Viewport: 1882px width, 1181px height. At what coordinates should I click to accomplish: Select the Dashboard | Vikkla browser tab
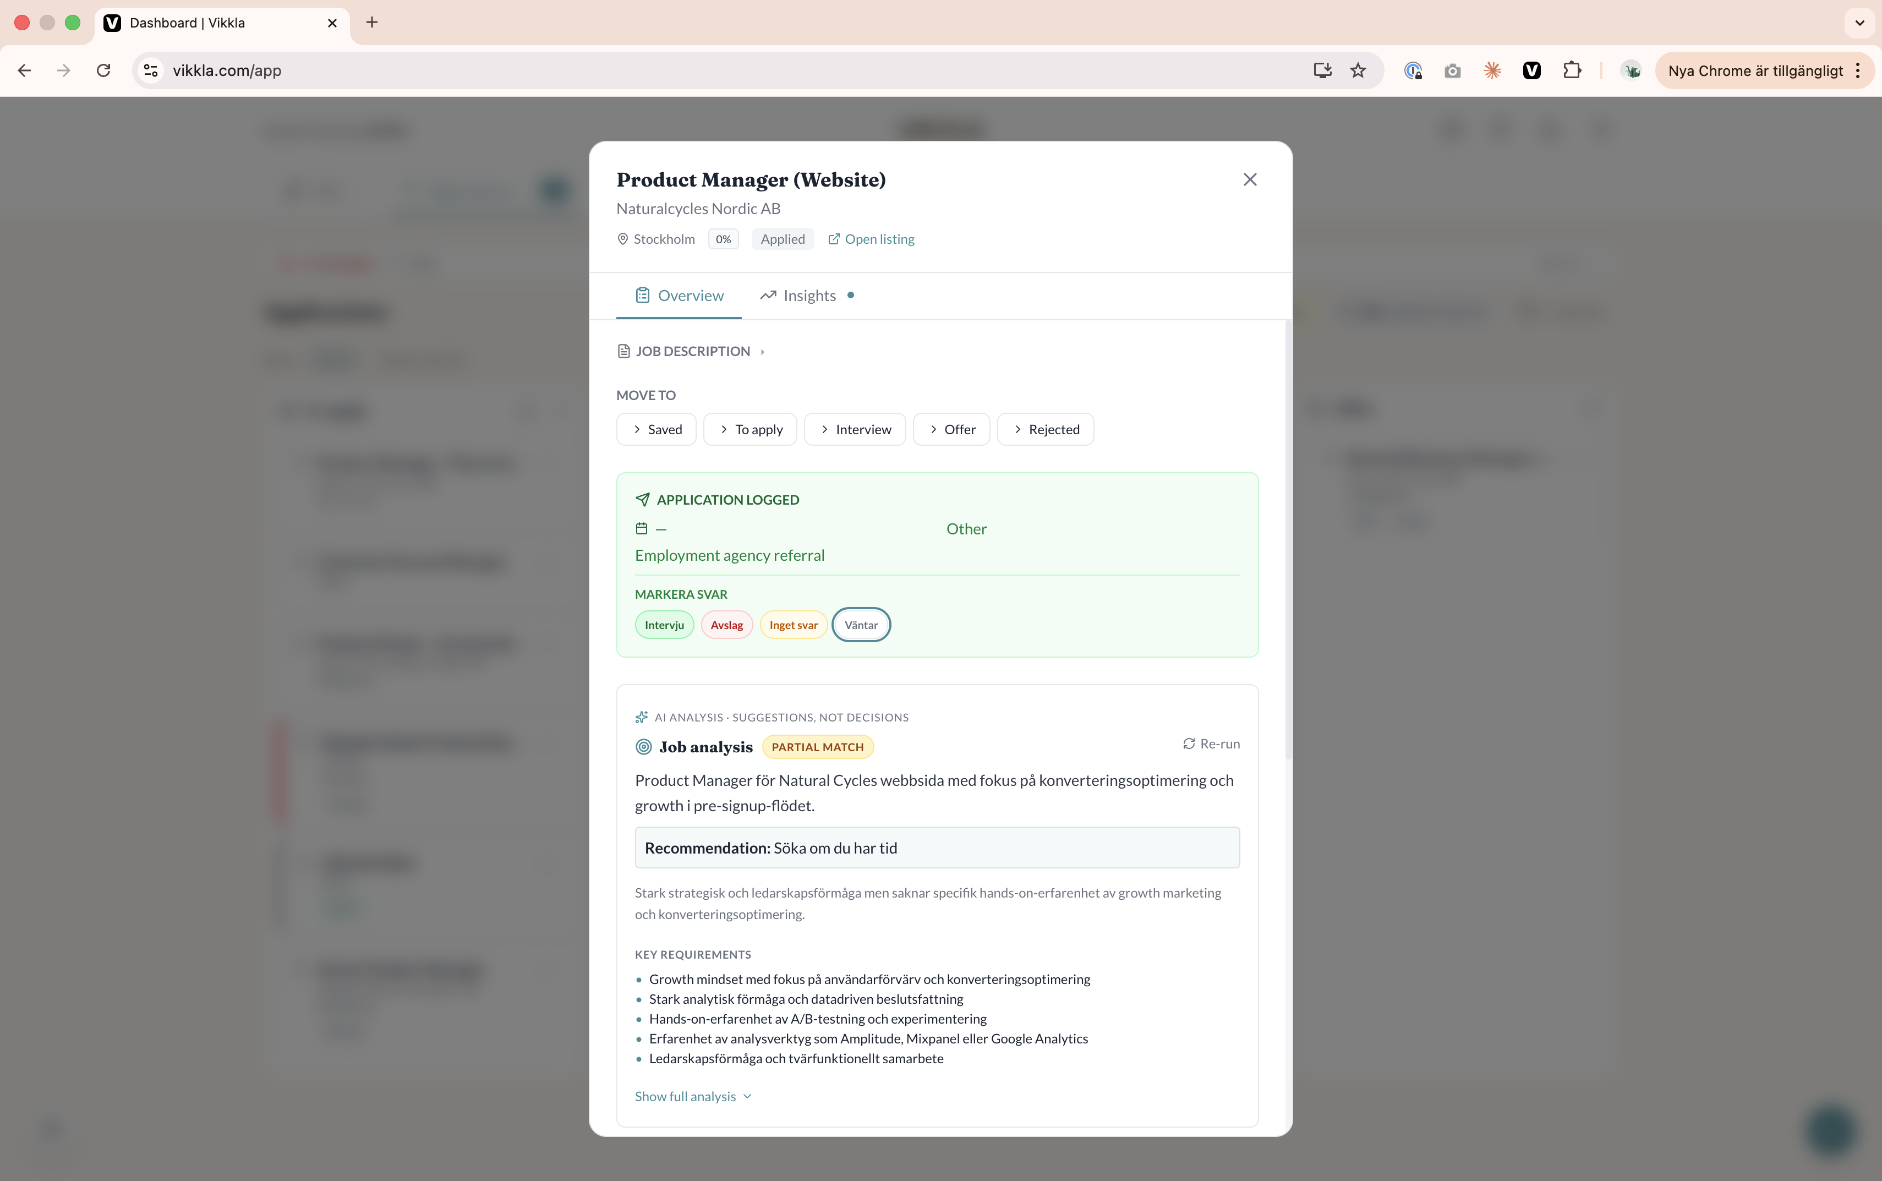tap(222, 23)
